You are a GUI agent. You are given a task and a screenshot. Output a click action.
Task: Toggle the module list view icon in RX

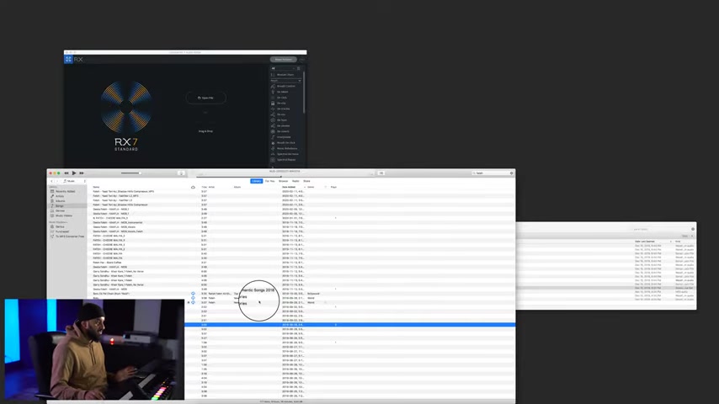299,68
